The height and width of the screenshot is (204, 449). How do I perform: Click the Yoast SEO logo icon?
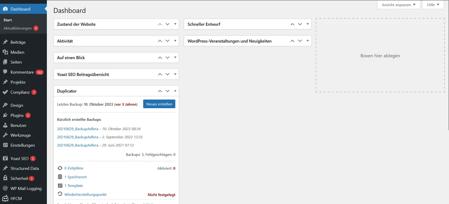[5, 159]
